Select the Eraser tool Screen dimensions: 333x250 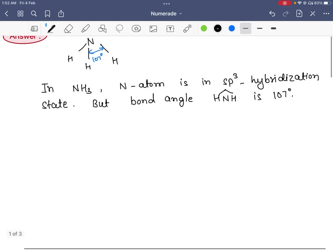tap(69, 28)
